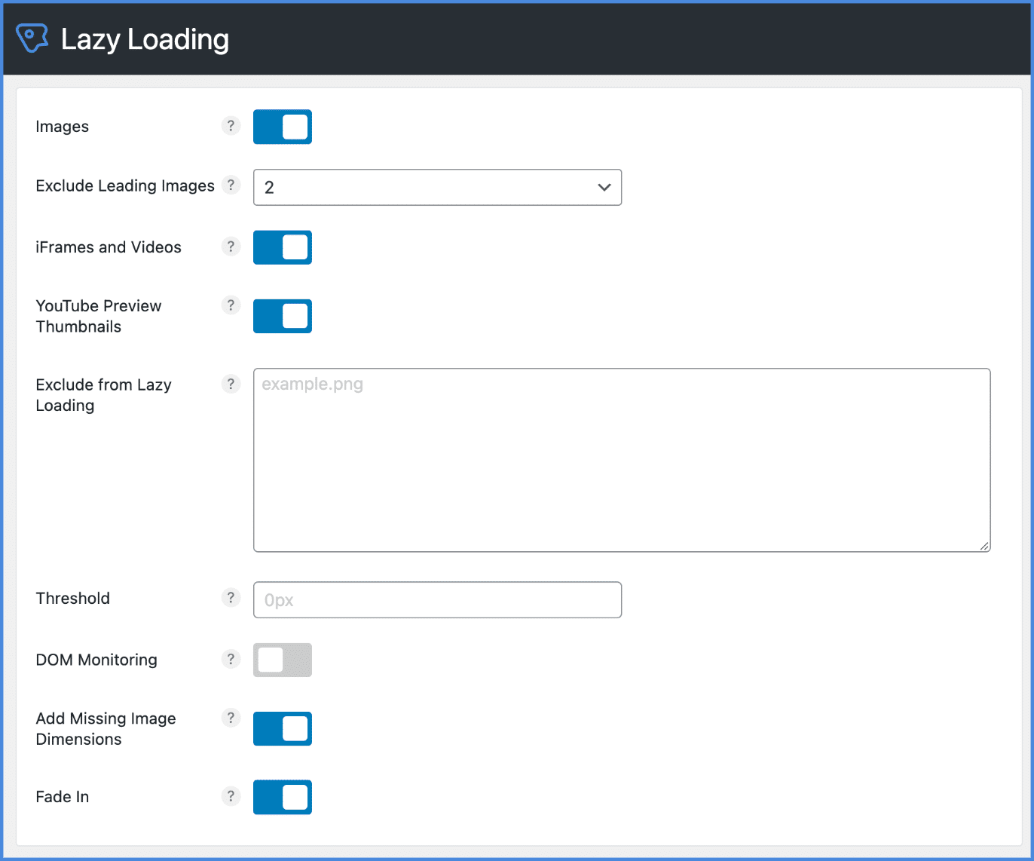Disable the Fade In effect

pos(282,797)
